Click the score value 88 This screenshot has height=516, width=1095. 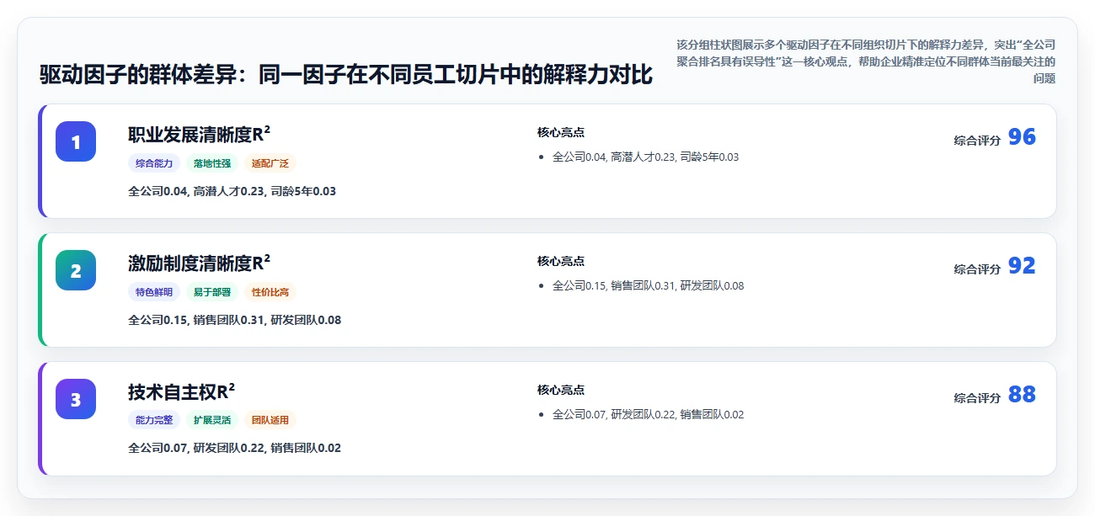coord(1022,395)
